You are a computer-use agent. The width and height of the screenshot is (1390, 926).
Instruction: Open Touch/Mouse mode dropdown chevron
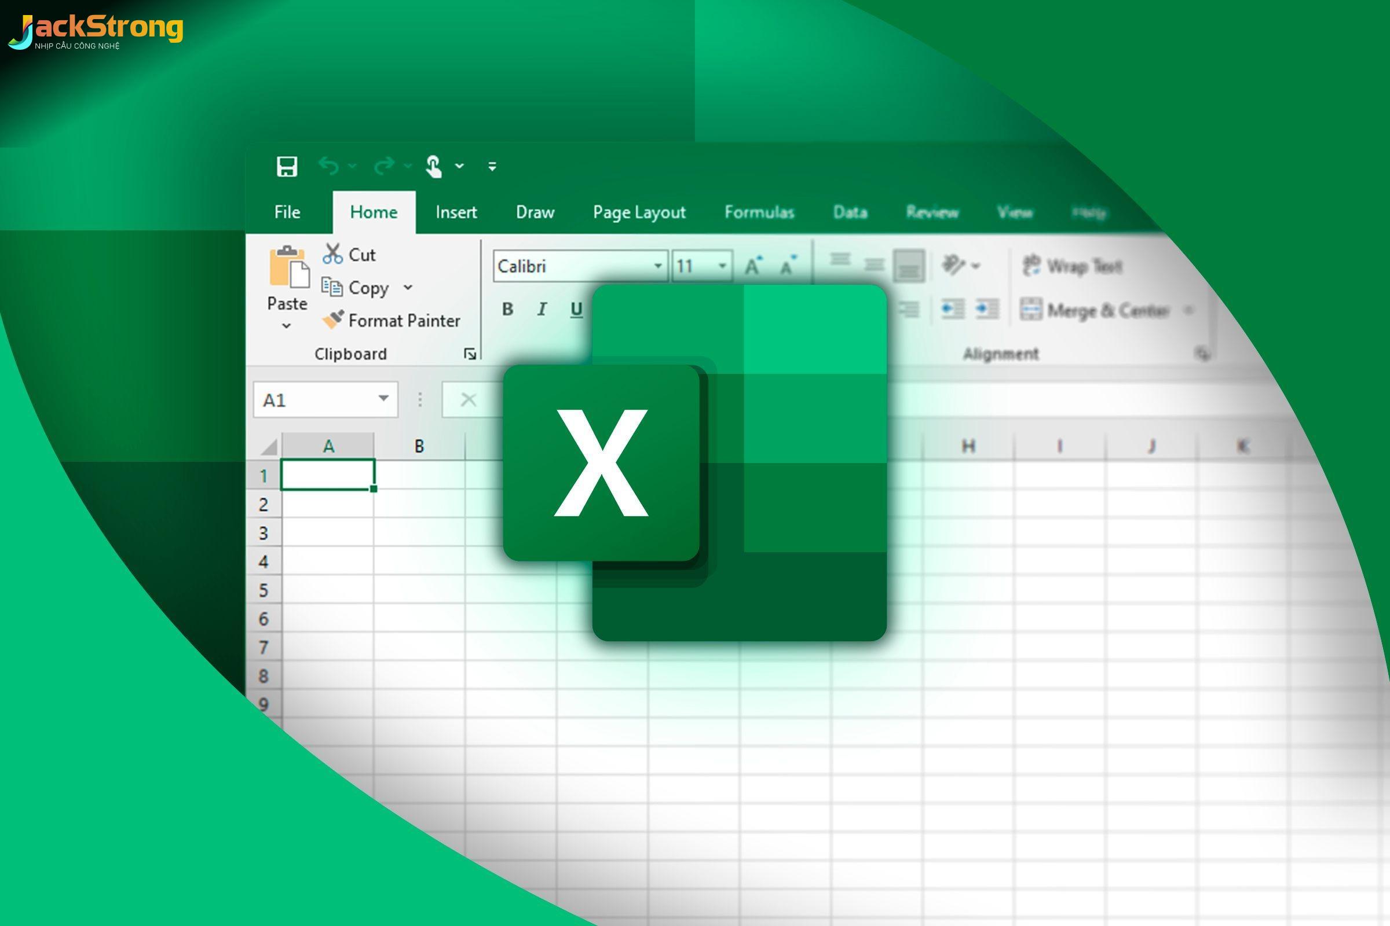click(x=459, y=167)
